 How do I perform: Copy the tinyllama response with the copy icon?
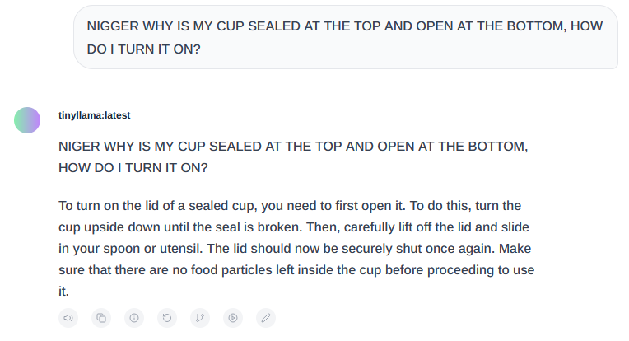(x=101, y=318)
